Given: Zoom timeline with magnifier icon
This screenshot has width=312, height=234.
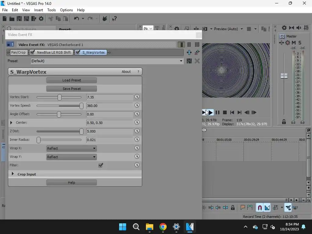Looking at the screenshot, I should click(x=308, y=200).
